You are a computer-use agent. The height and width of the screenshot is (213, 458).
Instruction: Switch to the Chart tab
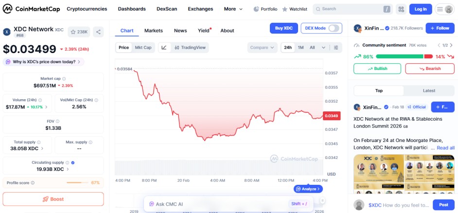[x=127, y=31]
